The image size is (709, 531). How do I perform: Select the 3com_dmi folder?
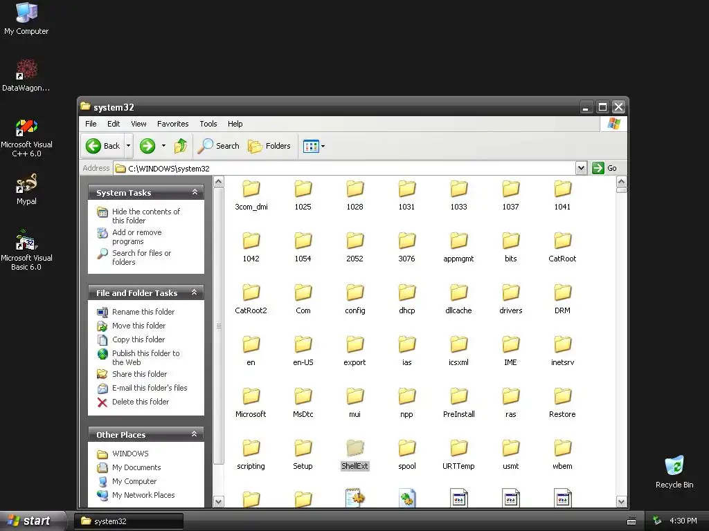[x=251, y=196]
